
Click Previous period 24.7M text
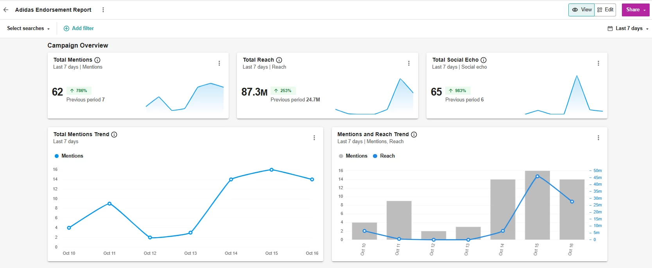tap(295, 100)
